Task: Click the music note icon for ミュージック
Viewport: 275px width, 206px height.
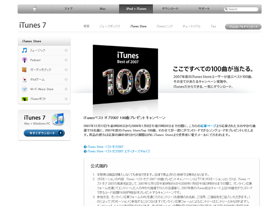Action: point(24,50)
